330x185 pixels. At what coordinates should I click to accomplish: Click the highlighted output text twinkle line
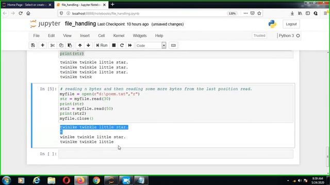pyautogui.click(x=94, y=127)
